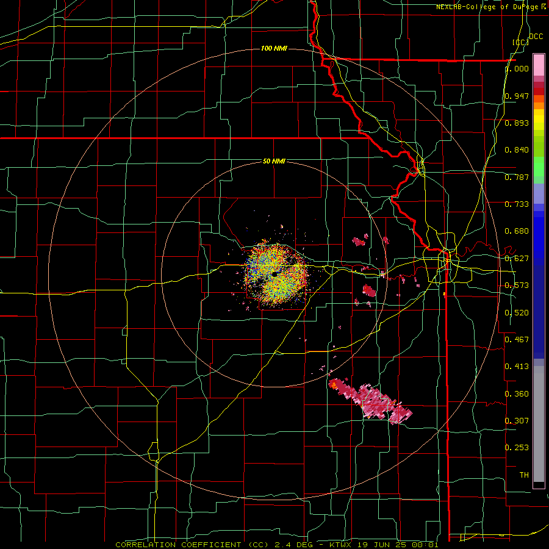Image resolution: width=549 pixels, height=549 pixels.
Task: Select the 0.680 legend value
Action: (517, 231)
